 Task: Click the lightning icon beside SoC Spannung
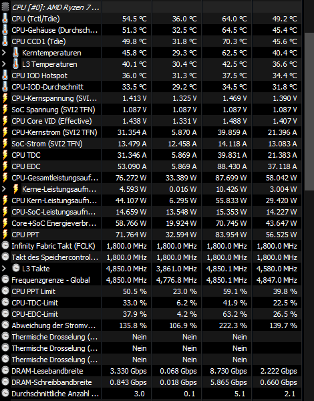click(x=5, y=110)
